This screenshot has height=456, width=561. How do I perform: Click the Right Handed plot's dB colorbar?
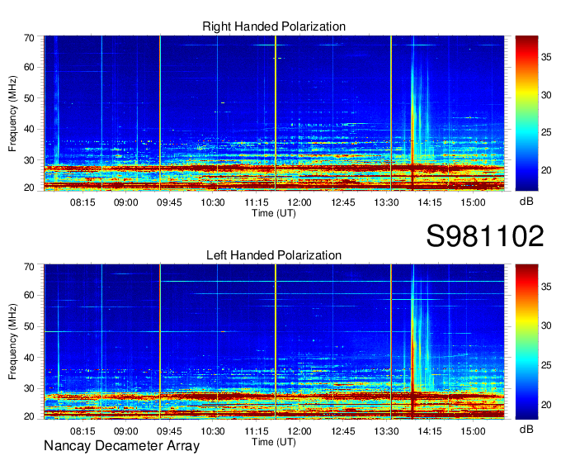coord(526,113)
